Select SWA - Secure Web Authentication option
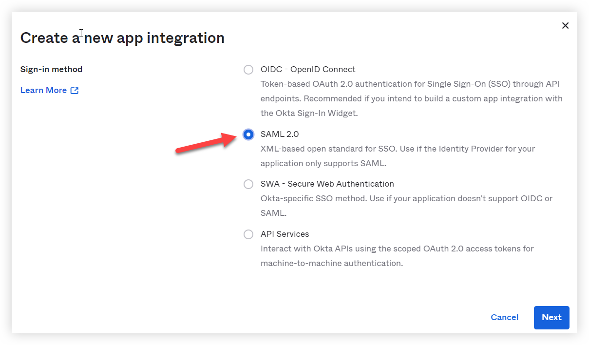589x345 pixels. (248, 184)
